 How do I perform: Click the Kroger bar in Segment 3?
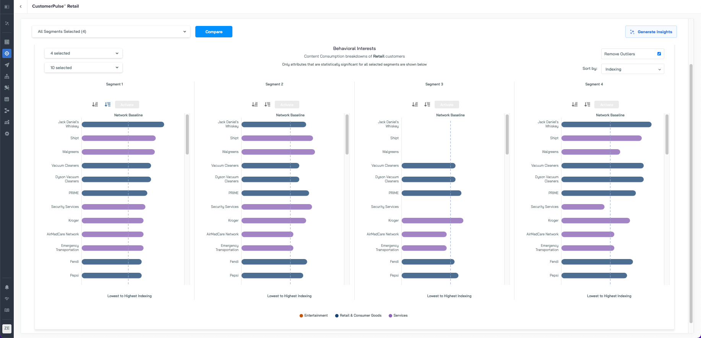pos(432,221)
